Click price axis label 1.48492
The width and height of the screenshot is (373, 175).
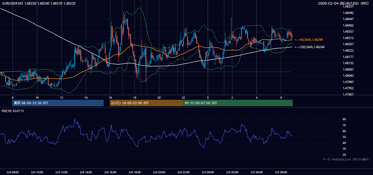coord(348,13)
